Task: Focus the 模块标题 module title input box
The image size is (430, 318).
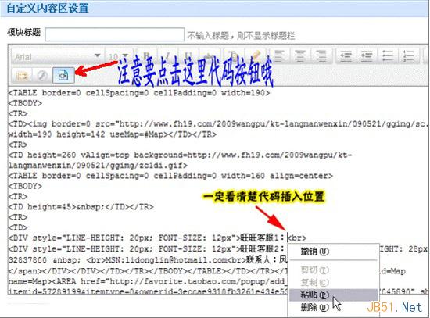Action: pyautogui.click(x=115, y=34)
